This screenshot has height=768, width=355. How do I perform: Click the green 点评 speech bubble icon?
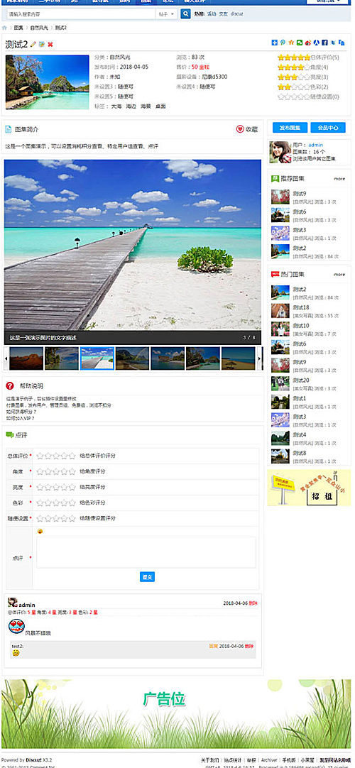[9, 435]
